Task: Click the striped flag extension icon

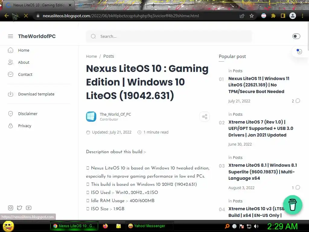Action: point(264,16)
